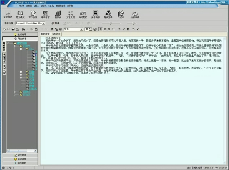Open the 写作技法 toolbar icon
This screenshot has height=170, width=229.
pos(33,14)
